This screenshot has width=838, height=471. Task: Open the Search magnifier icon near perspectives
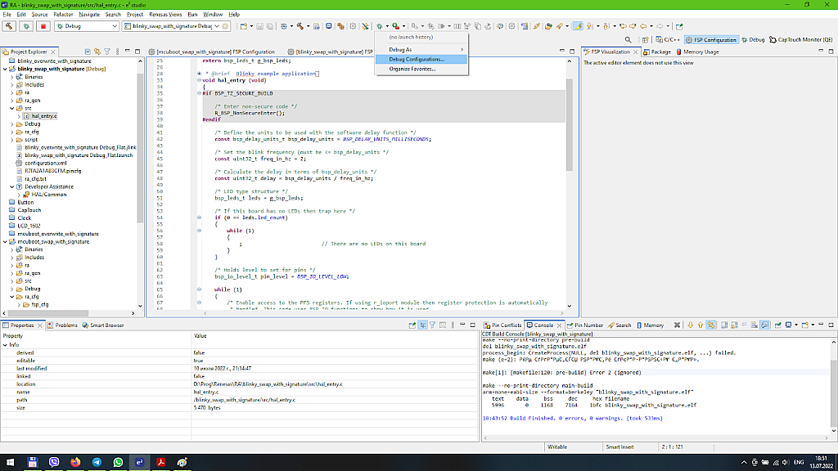click(628, 38)
